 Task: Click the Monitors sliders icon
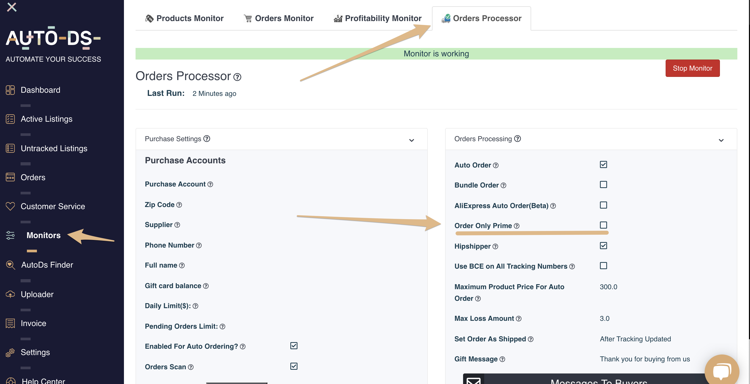[x=10, y=235]
